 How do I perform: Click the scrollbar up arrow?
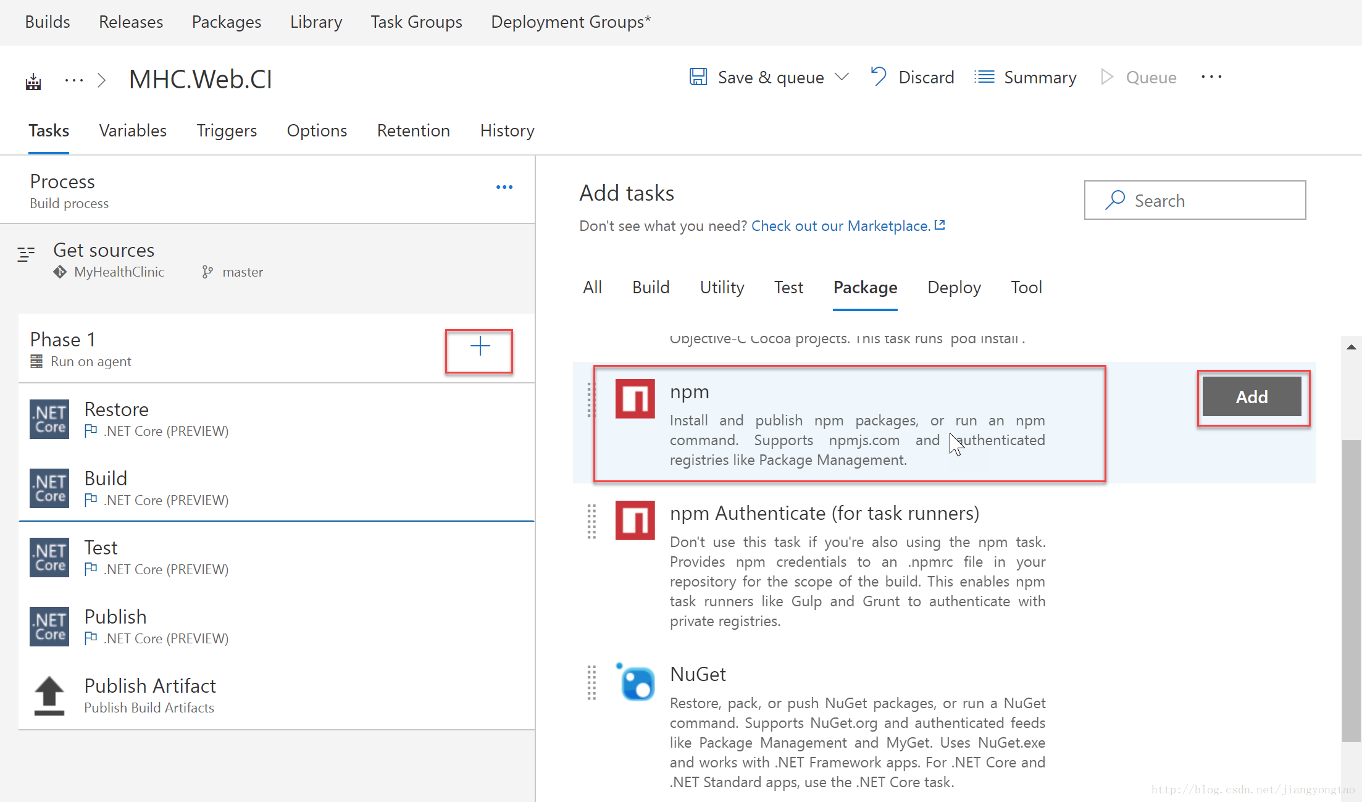1351,347
